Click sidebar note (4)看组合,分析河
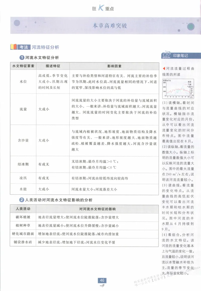The width and height of the screenshot is (201, 291). coord(178,235)
